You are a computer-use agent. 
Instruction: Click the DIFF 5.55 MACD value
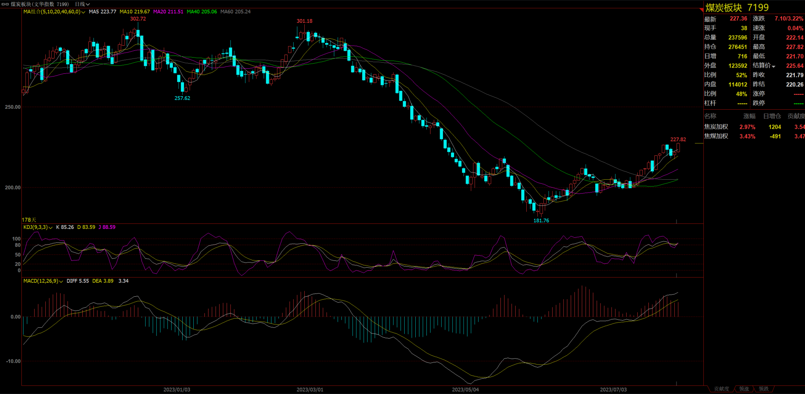[x=78, y=281]
